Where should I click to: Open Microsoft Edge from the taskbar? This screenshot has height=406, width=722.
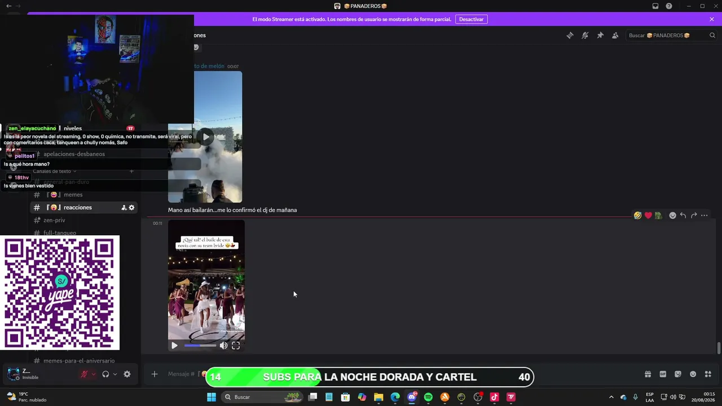point(395,397)
